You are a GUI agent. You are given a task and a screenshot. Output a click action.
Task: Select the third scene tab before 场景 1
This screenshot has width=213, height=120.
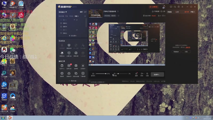pyautogui.click(x=71, y=16)
